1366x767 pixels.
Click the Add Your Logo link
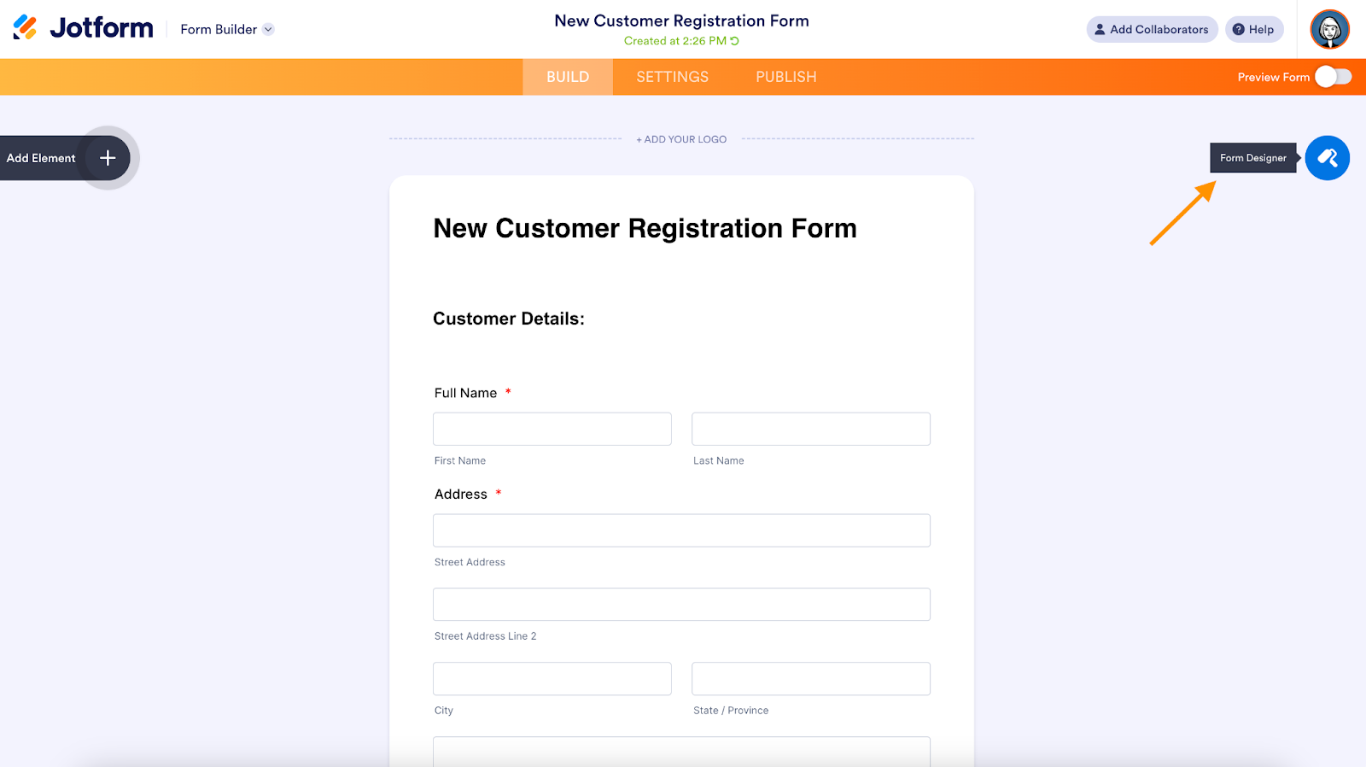coord(681,139)
